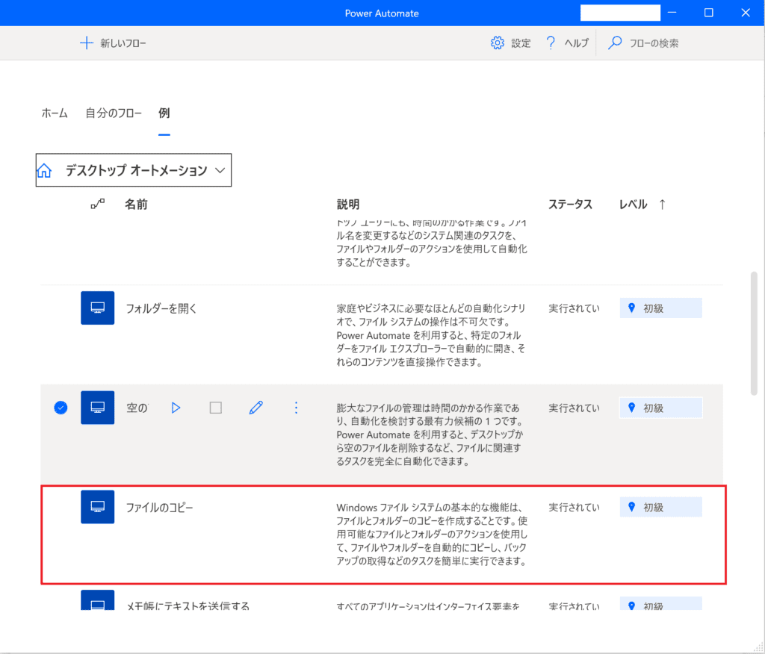Click the run (play) icon on selected flow

click(x=176, y=408)
